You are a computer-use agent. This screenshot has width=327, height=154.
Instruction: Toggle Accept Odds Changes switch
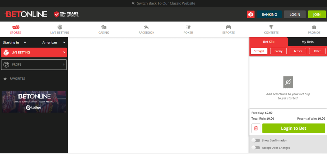256,148
